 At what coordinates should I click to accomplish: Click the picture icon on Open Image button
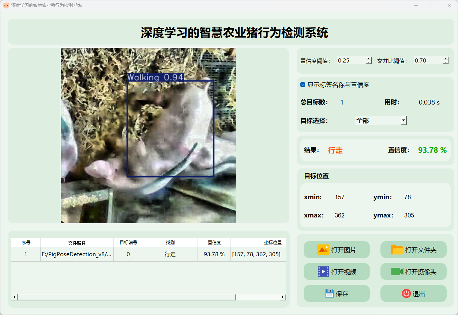(323, 250)
